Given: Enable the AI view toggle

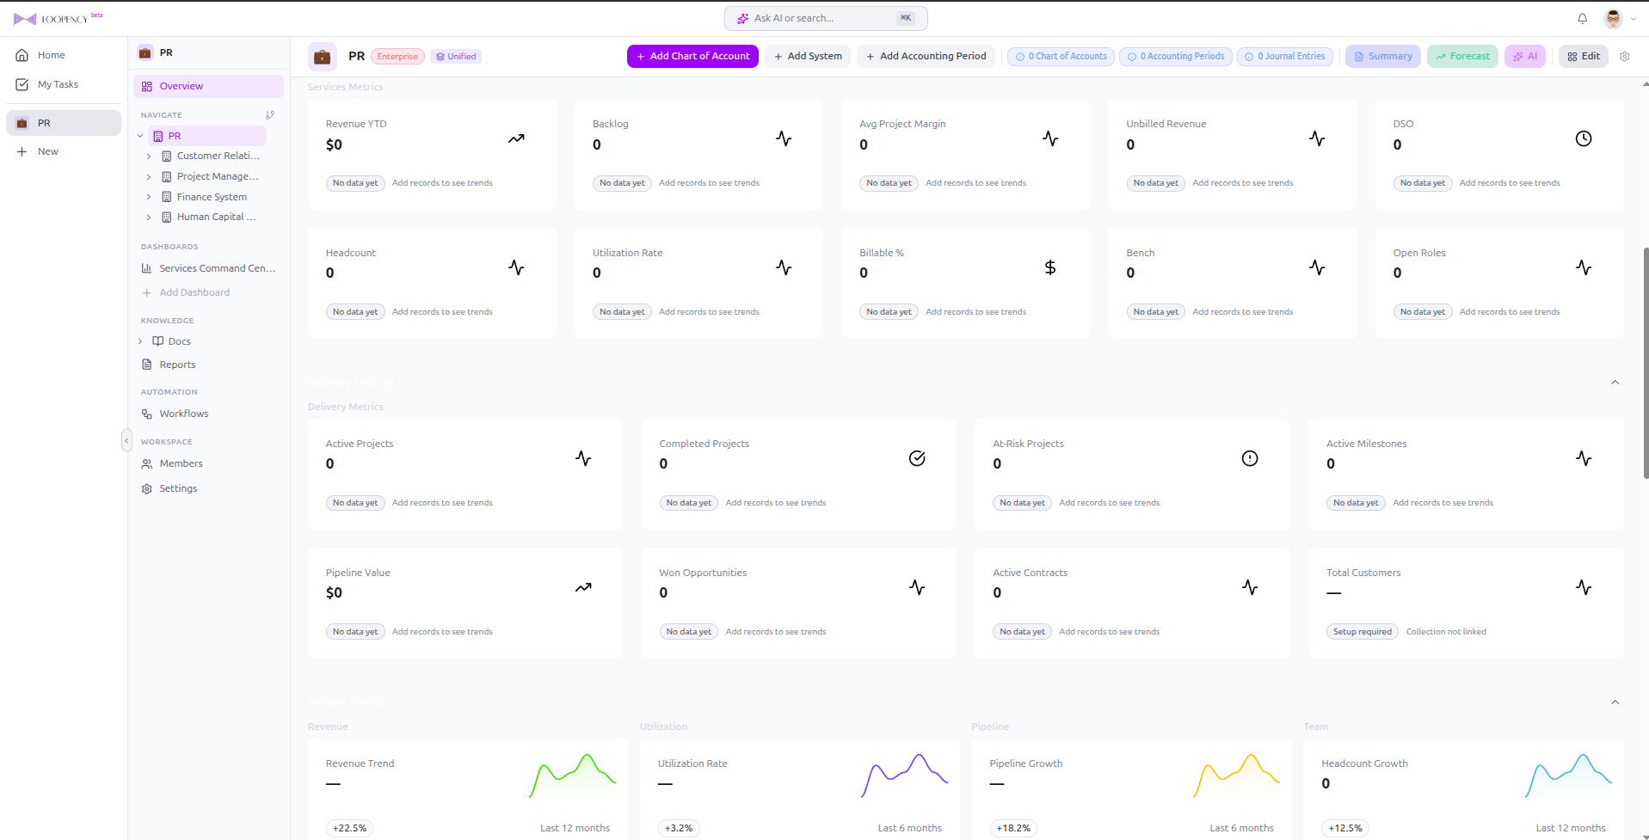Looking at the screenshot, I should coord(1524,56).
